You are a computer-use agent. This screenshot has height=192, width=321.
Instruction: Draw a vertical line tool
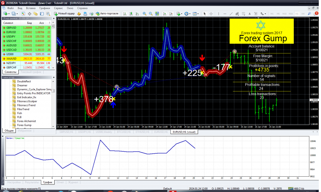219,14
